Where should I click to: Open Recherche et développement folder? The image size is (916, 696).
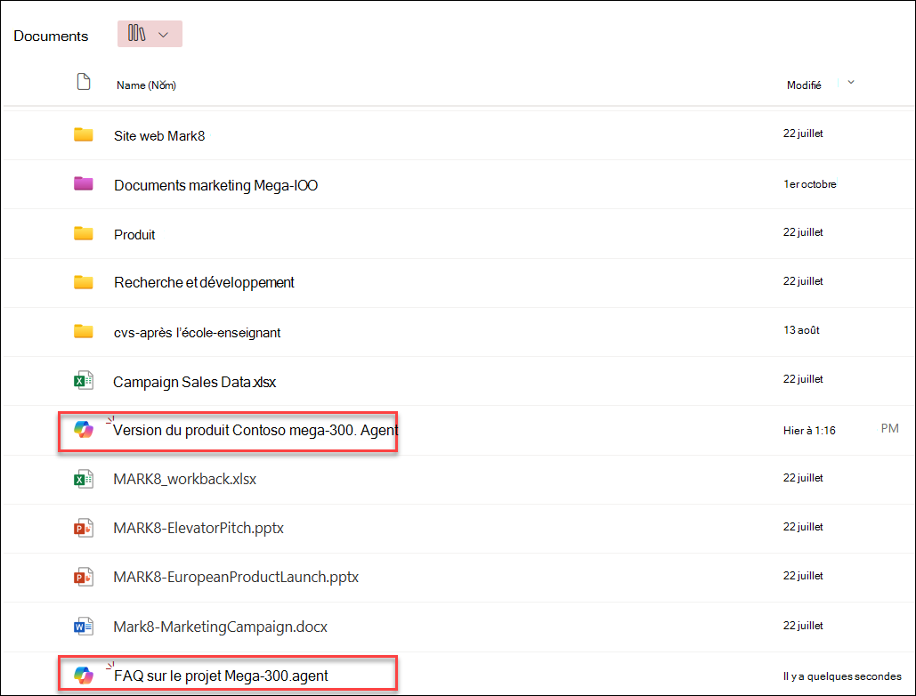[x=204, y=283]
